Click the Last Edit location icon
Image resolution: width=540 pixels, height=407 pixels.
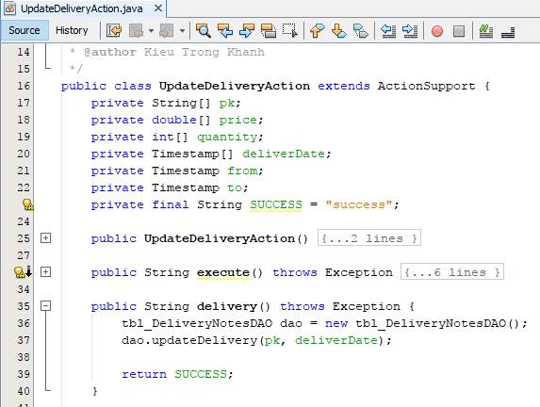(114, 31)
